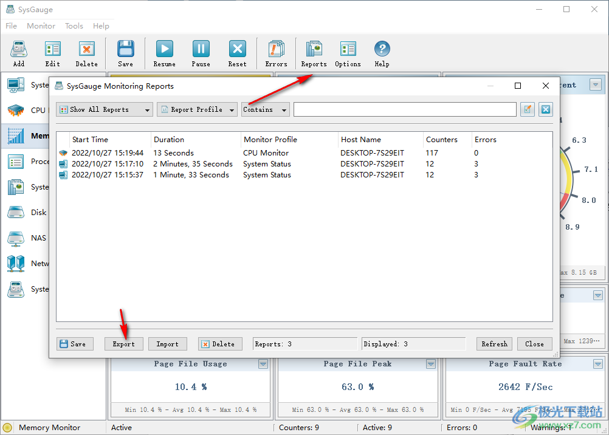Click the '117' counters cell

point(432,153)
